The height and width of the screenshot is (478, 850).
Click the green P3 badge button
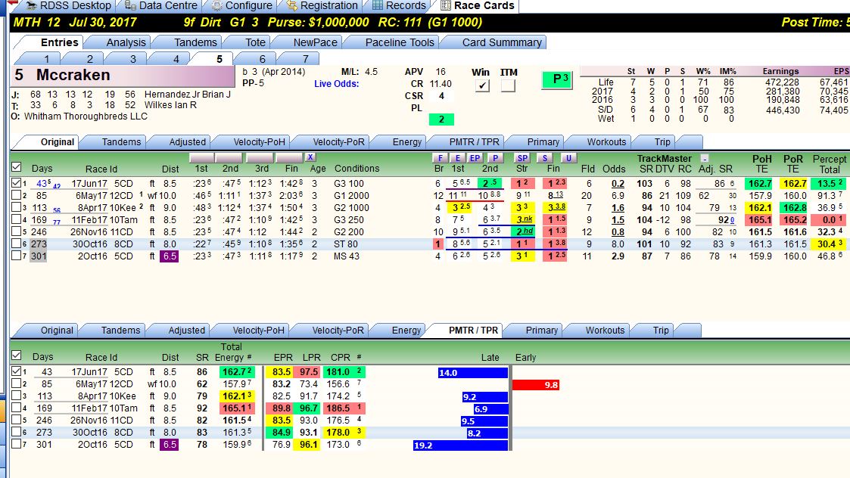click(557, 79)
